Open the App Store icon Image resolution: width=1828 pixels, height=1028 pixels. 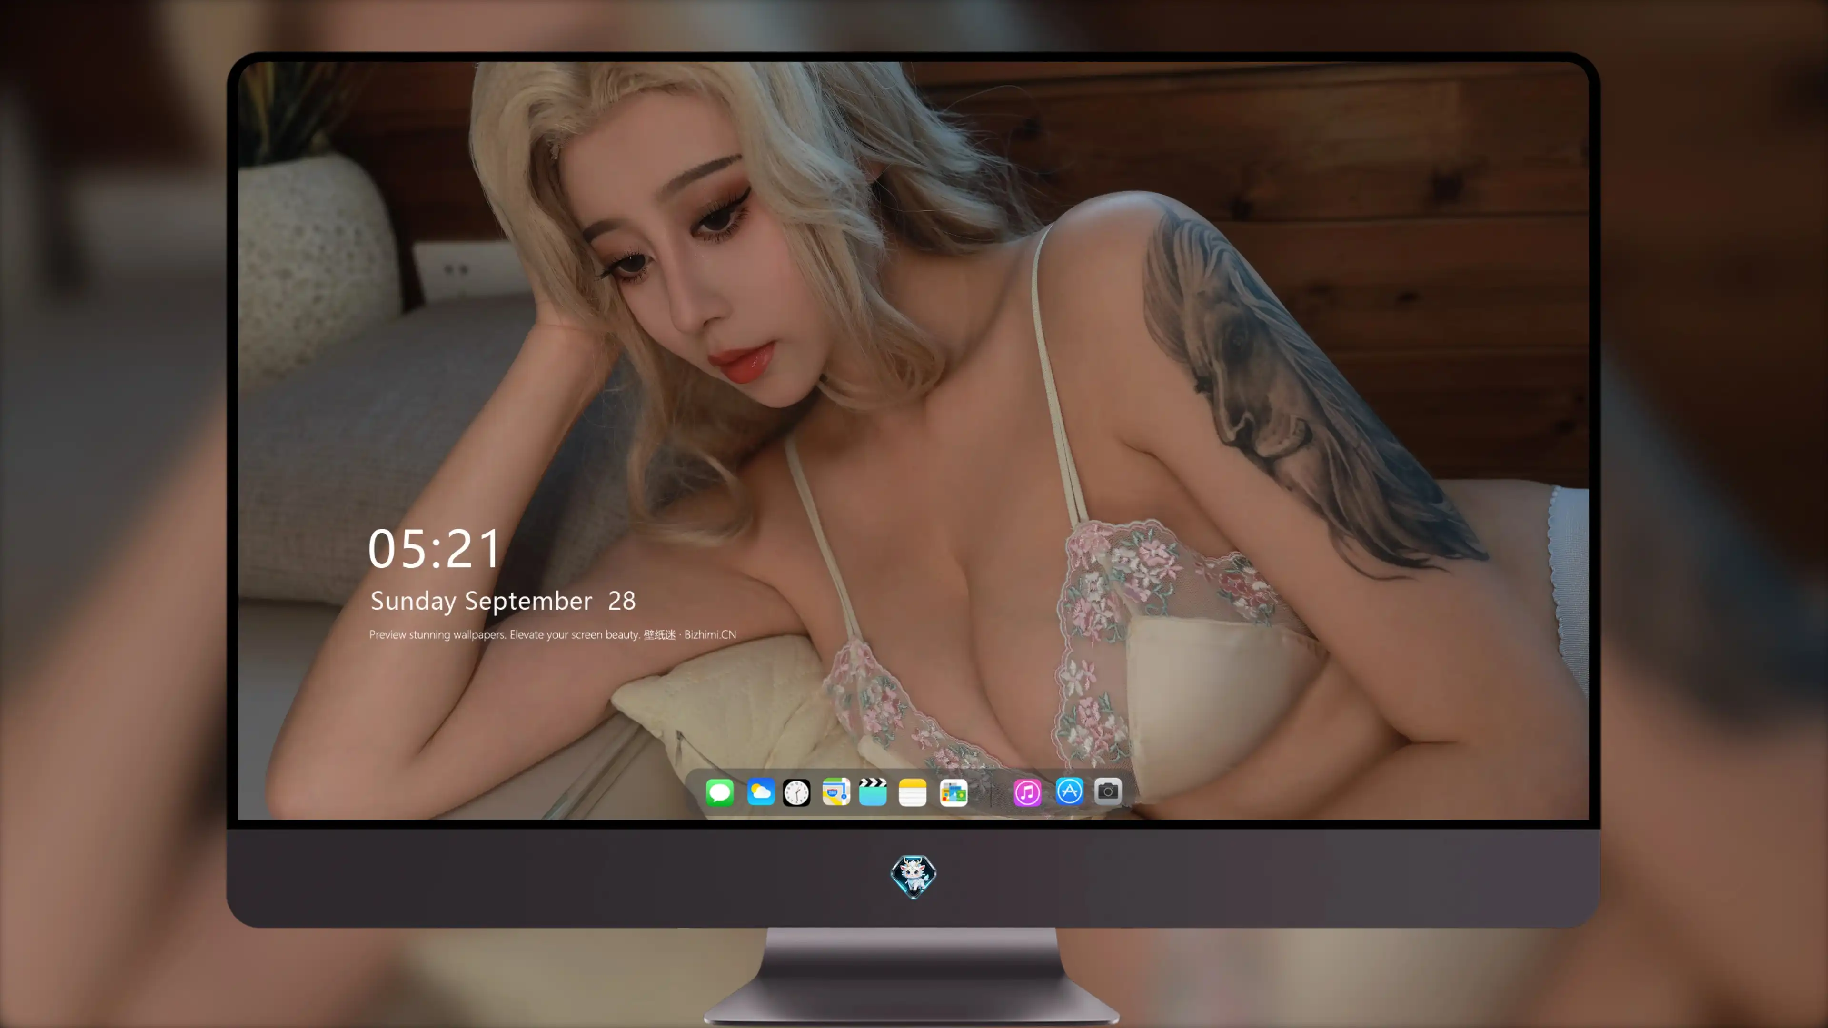[1069, 791]
